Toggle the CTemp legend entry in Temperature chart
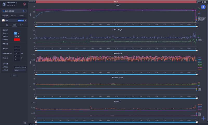The image size is (208, 125). click(x=199, y=88)
